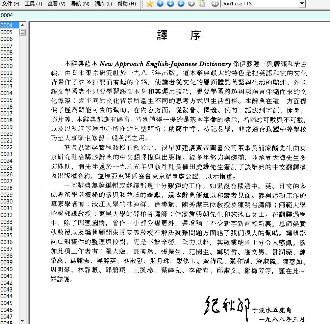Select entry 0026 in the index list
The image size is (330, 324).
[x=9, y=174]
